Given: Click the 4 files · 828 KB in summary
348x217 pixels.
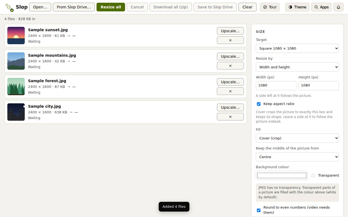Looking at the screenshot, I should pos(20,19).
